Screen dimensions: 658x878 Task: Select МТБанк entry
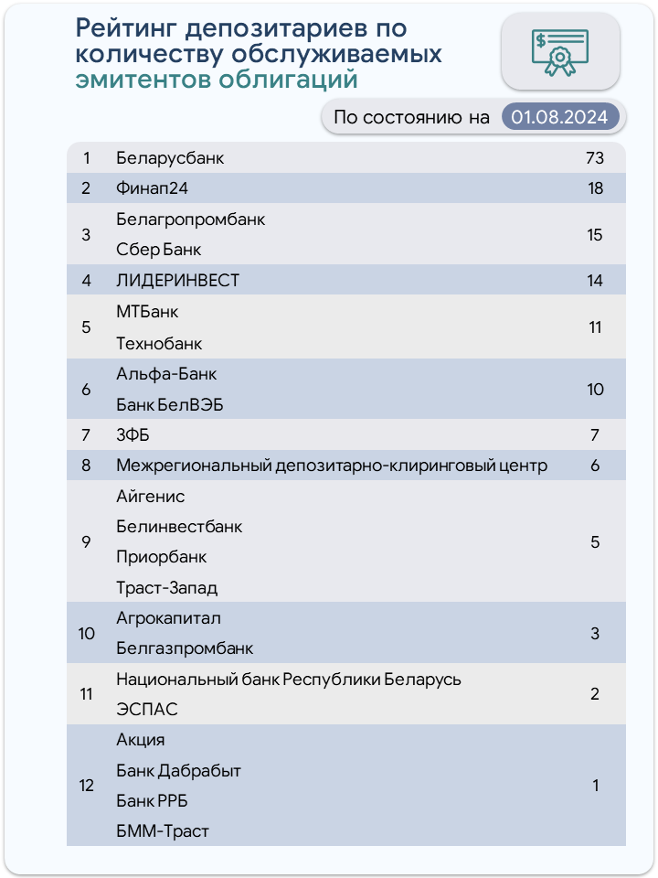[x=147, y=312]
